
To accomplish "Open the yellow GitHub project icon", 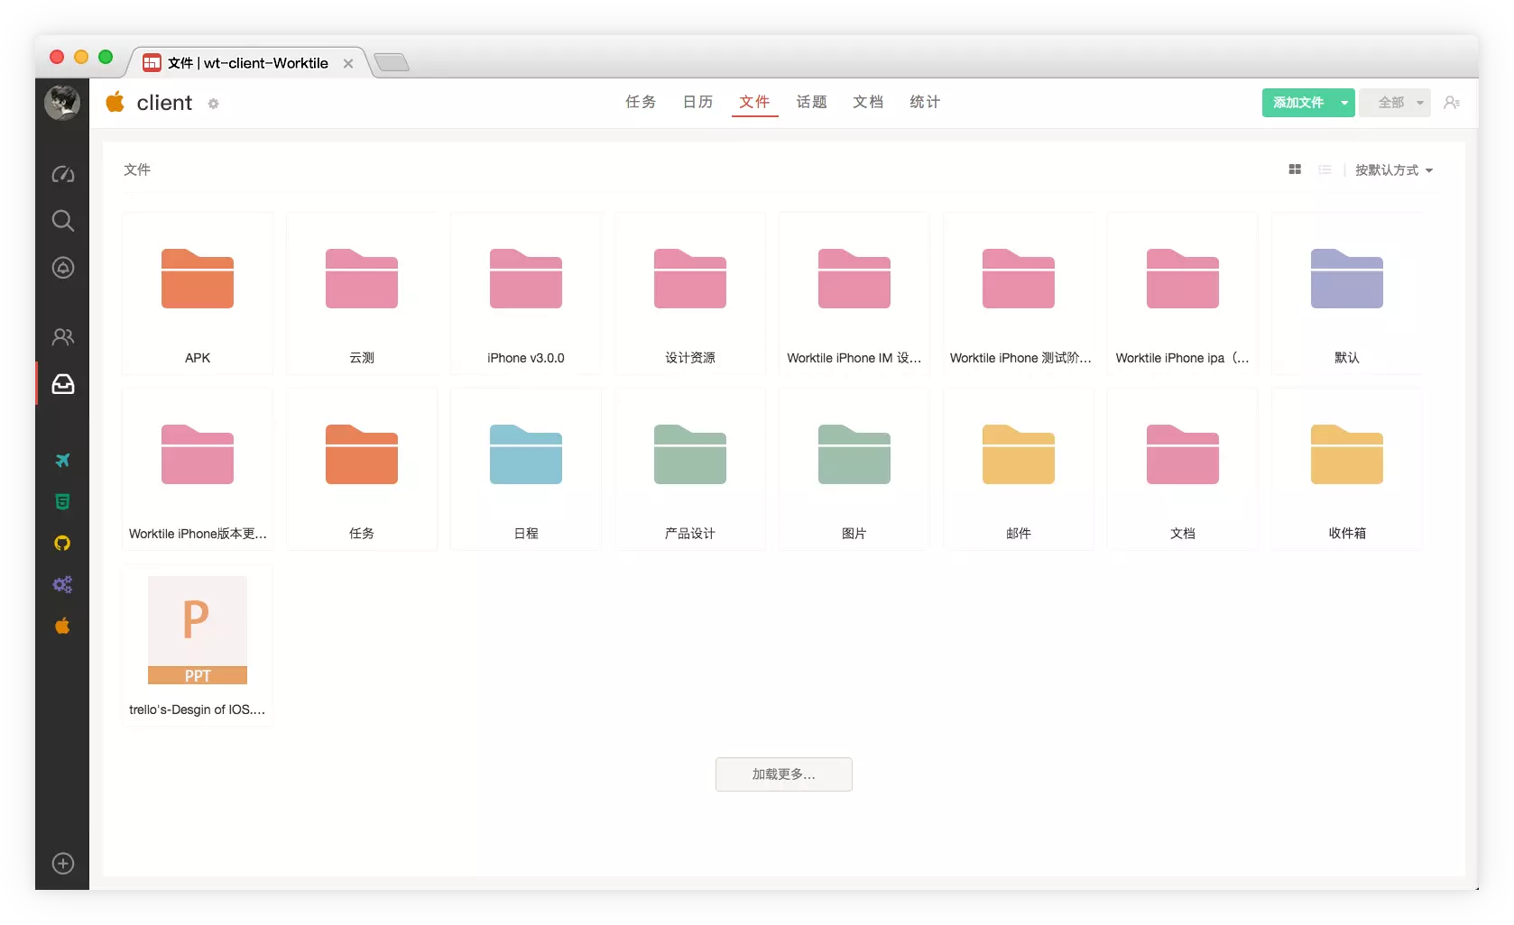I will coord(62,543).
